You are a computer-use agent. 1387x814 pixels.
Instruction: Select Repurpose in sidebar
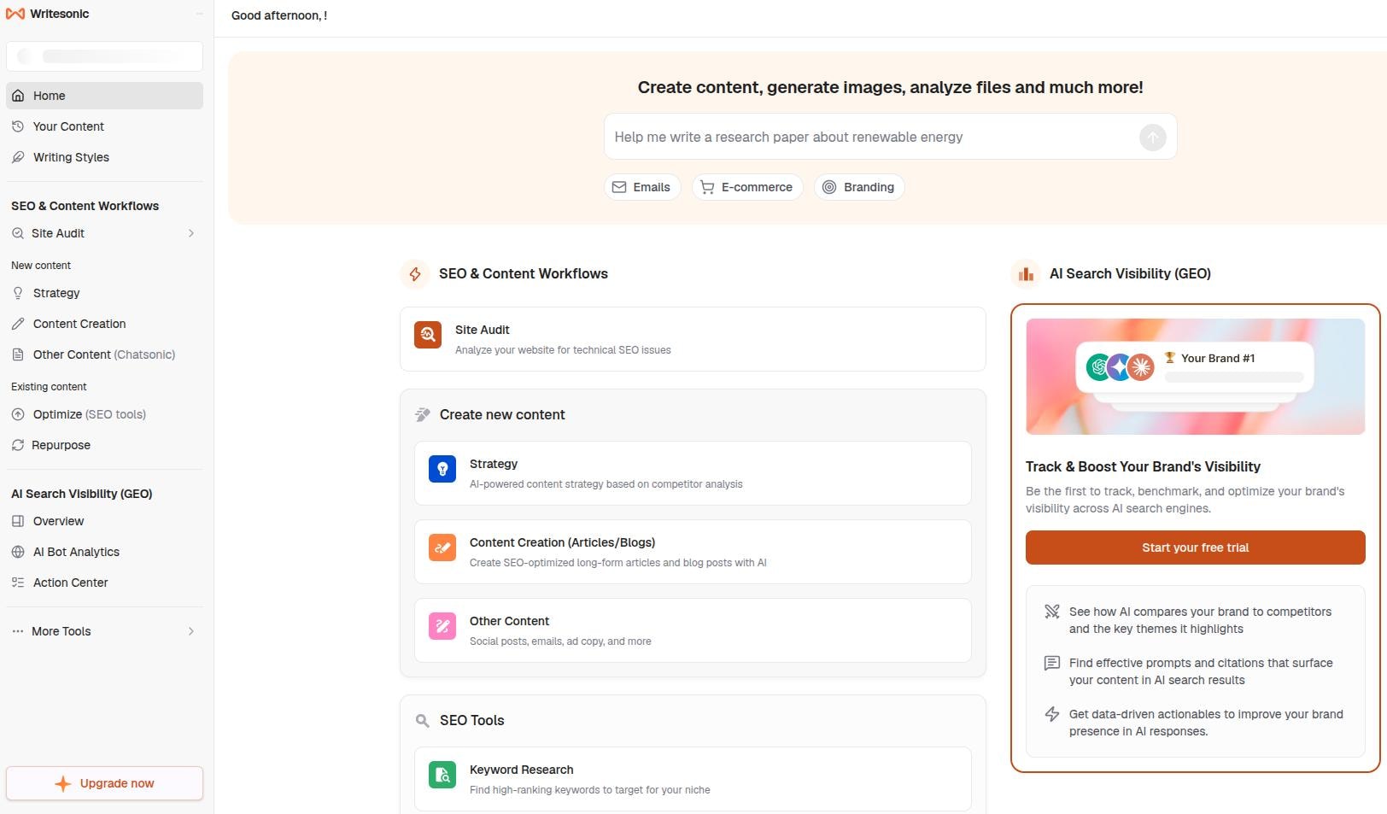(104, 445)
